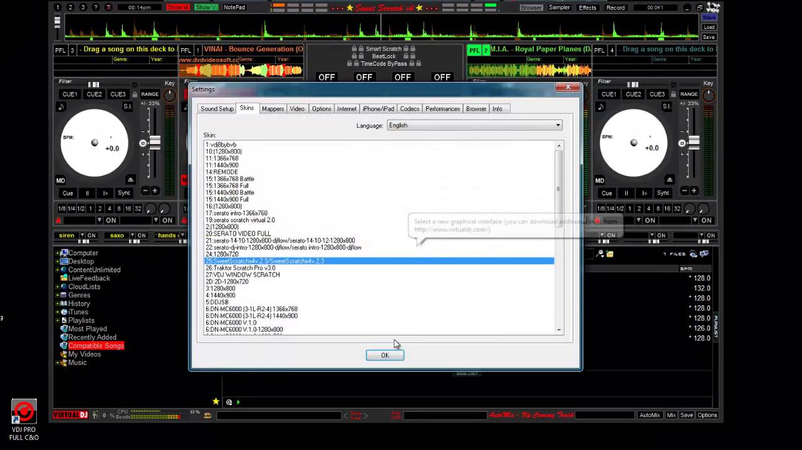Click the left deck Key knob
The width and height of the screenshot is (802, 450).
(x=169, y=95)
